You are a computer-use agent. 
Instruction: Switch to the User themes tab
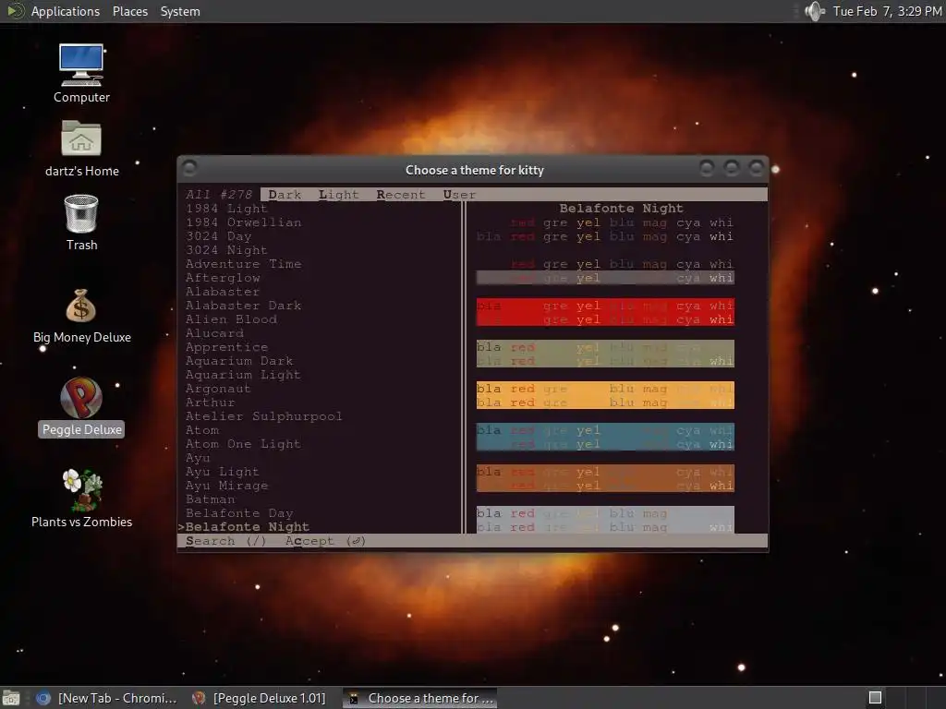point(459,195)
